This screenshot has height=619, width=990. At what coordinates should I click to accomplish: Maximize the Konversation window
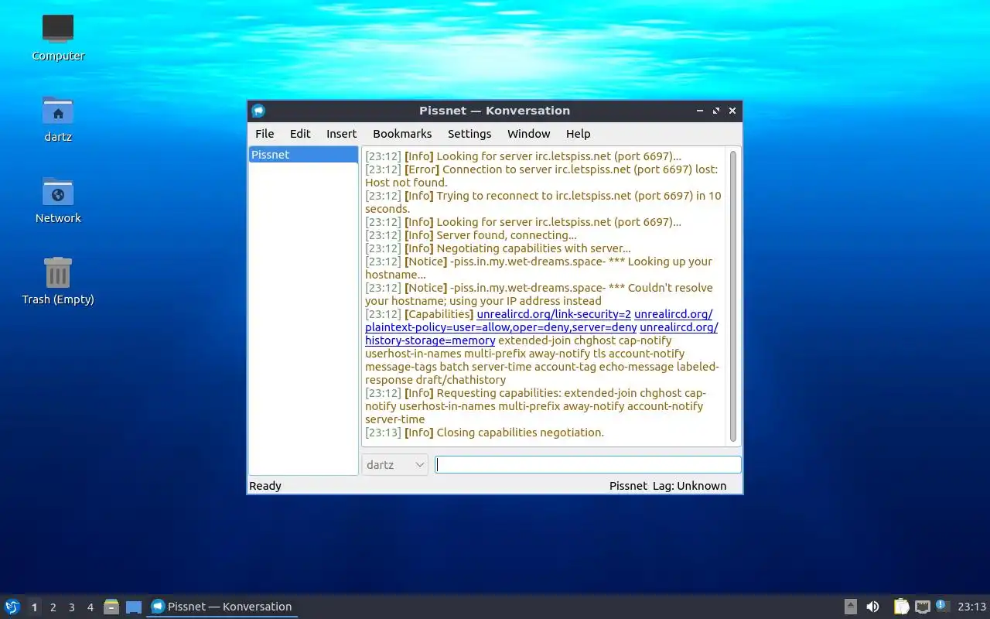716,111
